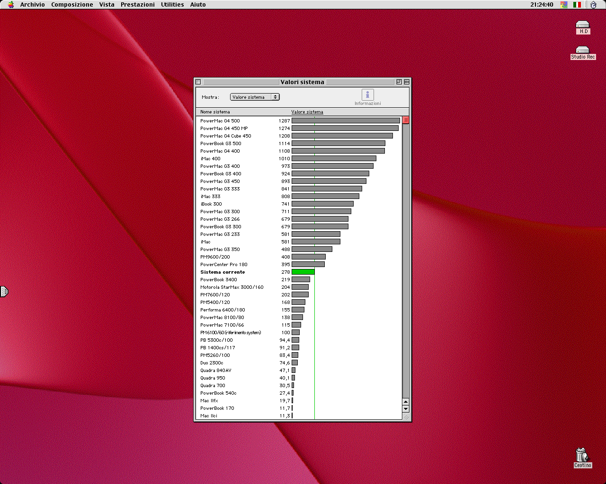This screenshot has width=606, height=484.
Task: Open the Prestazioni menu
Action: (137, 5)
